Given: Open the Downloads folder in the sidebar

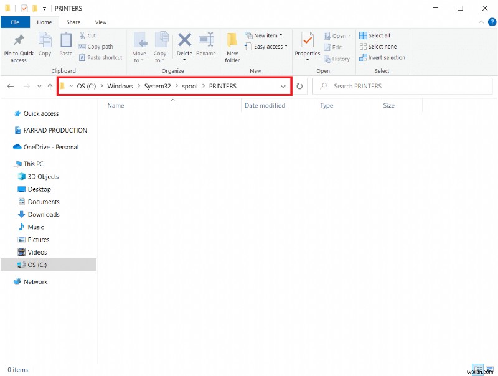Looking at the screenshot, I should click(x=42, y=214).
